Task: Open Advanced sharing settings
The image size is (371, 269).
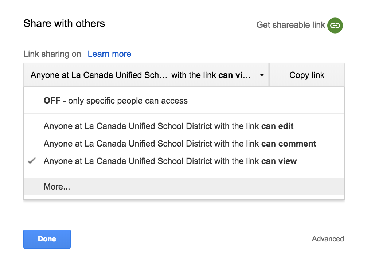Action: pyautogui.click(x=328, y=239)
